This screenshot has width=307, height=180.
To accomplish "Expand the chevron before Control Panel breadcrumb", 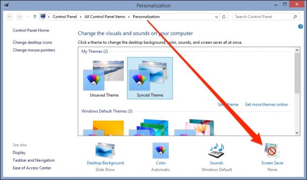I will pos(49,17).
